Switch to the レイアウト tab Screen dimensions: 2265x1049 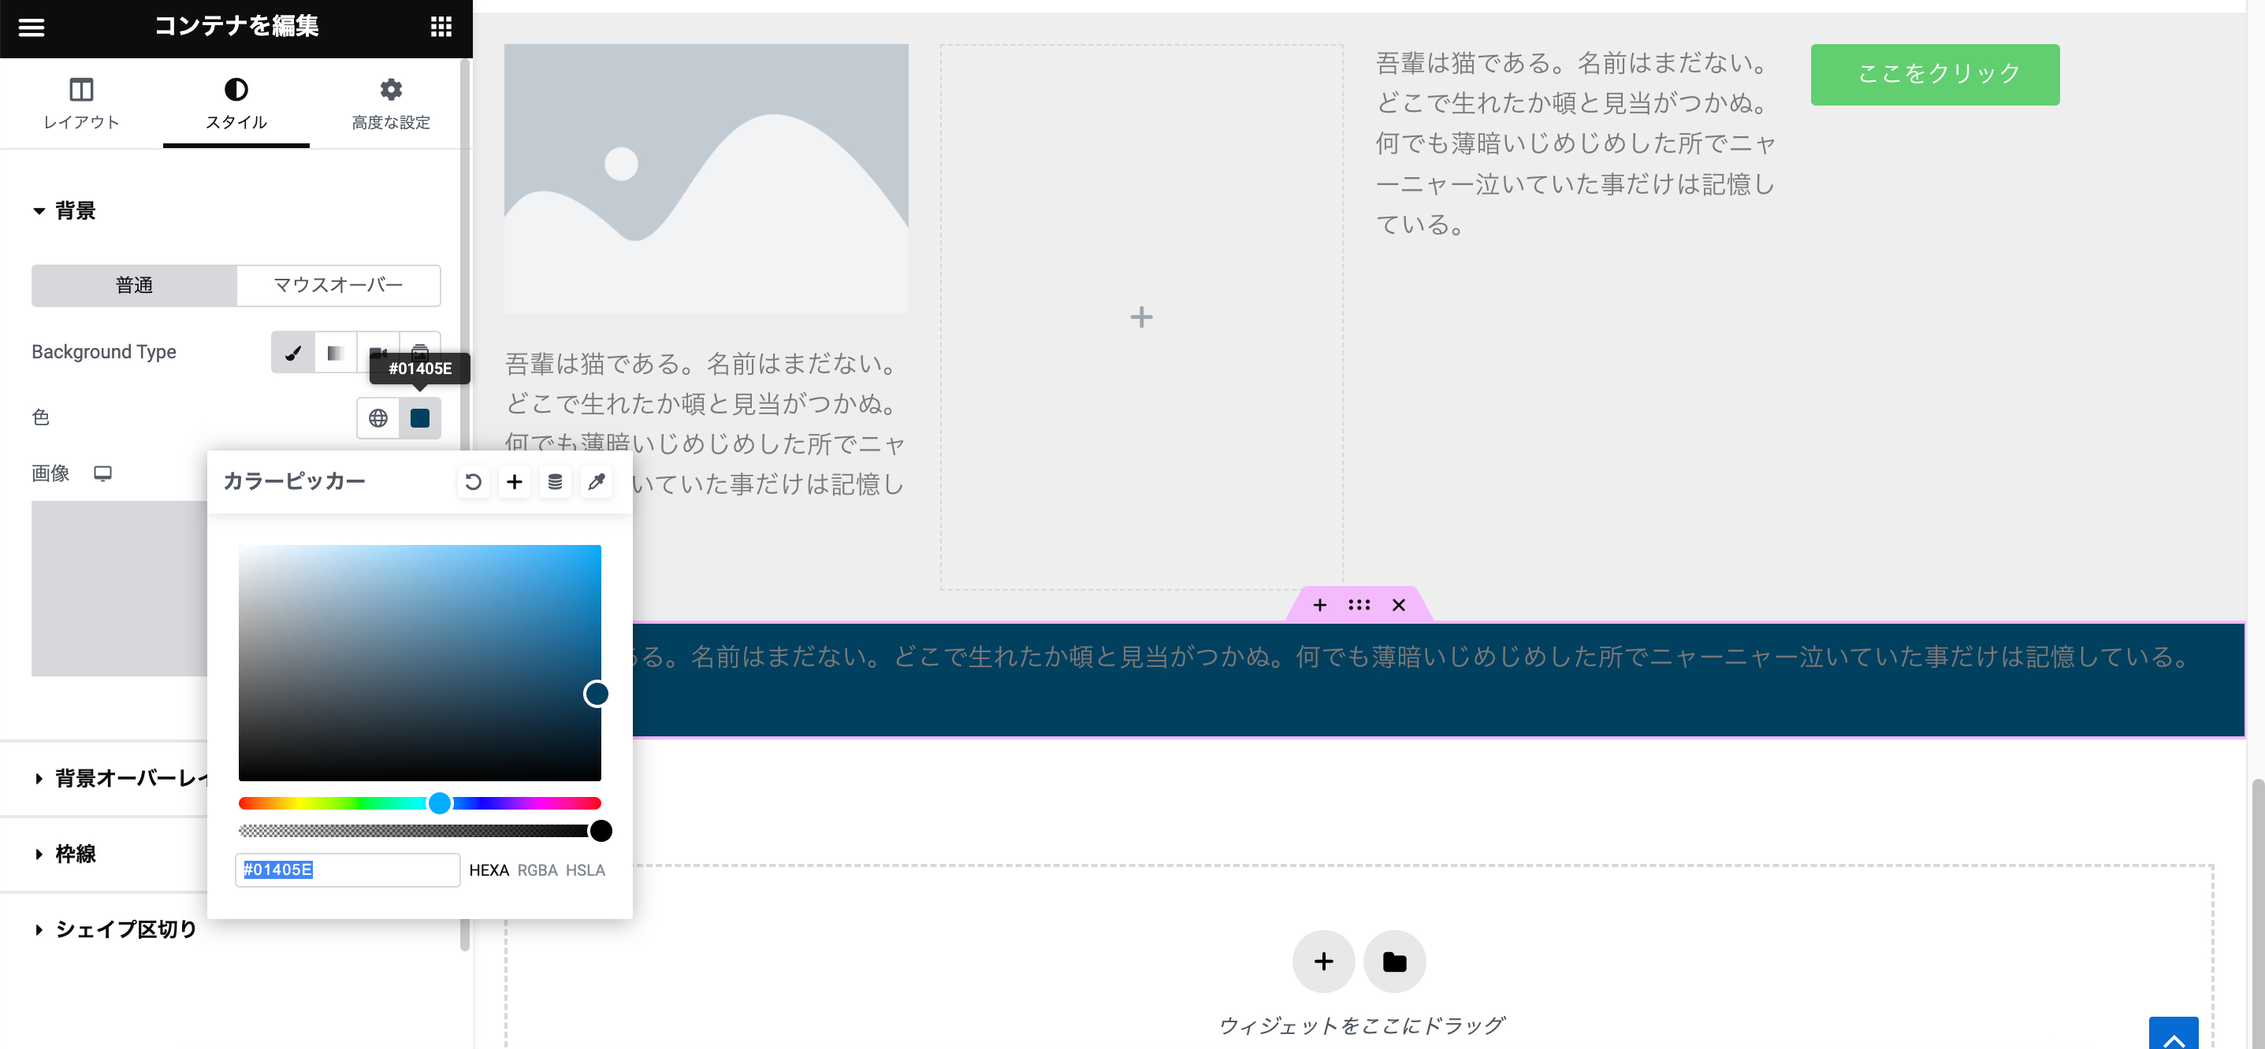point(80,104)
